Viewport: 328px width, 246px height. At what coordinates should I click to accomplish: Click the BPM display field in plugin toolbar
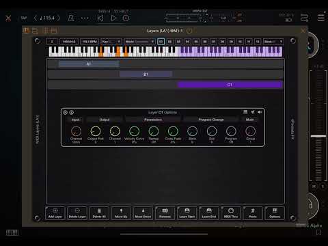click(x=90, y=42)
